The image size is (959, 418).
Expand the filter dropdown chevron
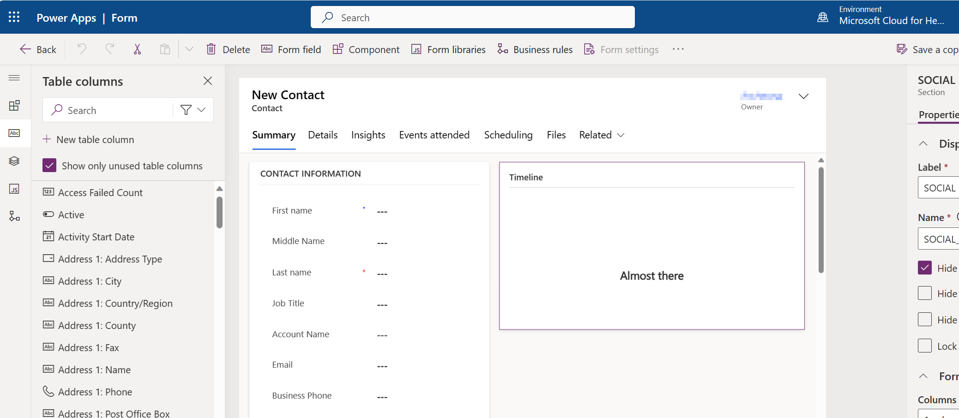click(x=201, y=110)
